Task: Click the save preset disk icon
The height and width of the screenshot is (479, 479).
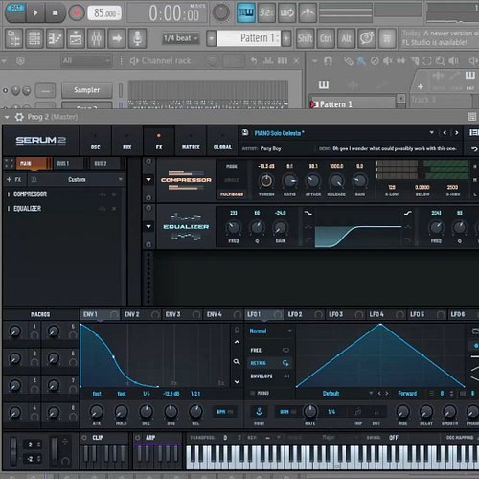Action: 245,132
